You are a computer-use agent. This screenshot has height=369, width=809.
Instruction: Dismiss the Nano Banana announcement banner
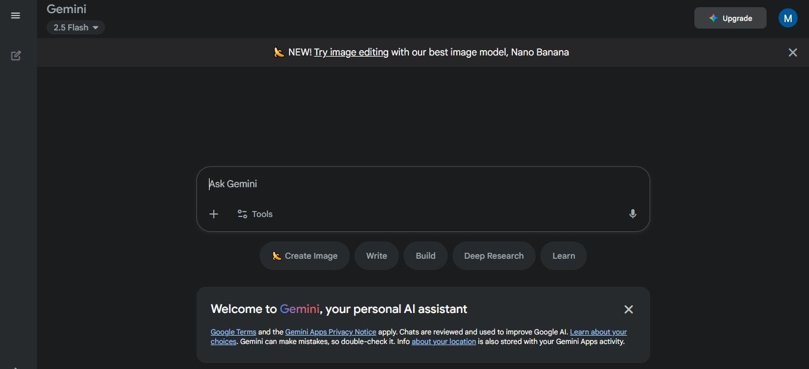[792, 52]
